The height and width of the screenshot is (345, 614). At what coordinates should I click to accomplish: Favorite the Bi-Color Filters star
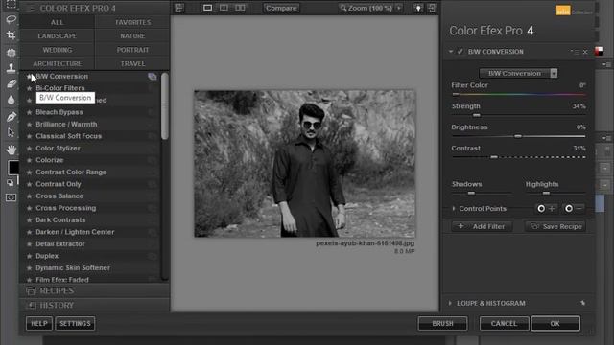30,88
